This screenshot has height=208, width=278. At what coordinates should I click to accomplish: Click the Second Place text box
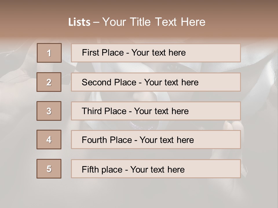[156, 82]
